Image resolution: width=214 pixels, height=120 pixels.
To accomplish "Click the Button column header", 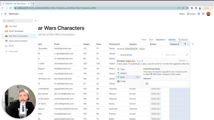I will pos(153,44).
